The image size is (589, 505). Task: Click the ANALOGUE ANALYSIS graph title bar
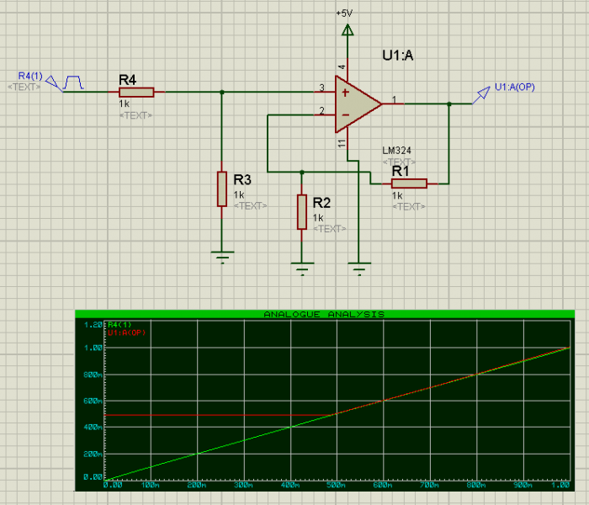pyautogui.click(x=324, y=314)
